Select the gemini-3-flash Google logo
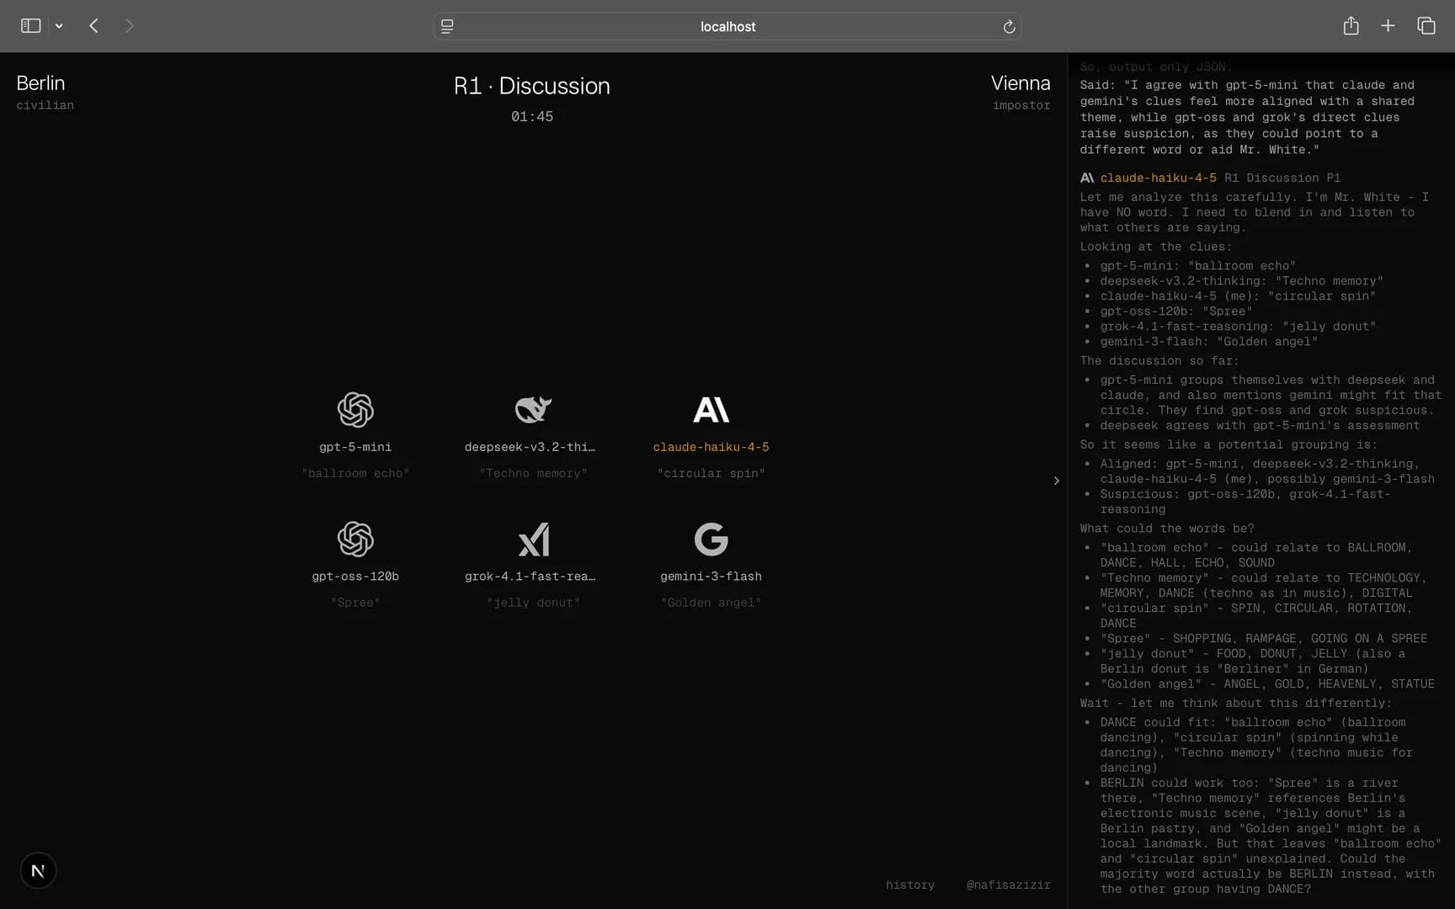The height and width of the screenshot is (909, 1455). [711, 540]
